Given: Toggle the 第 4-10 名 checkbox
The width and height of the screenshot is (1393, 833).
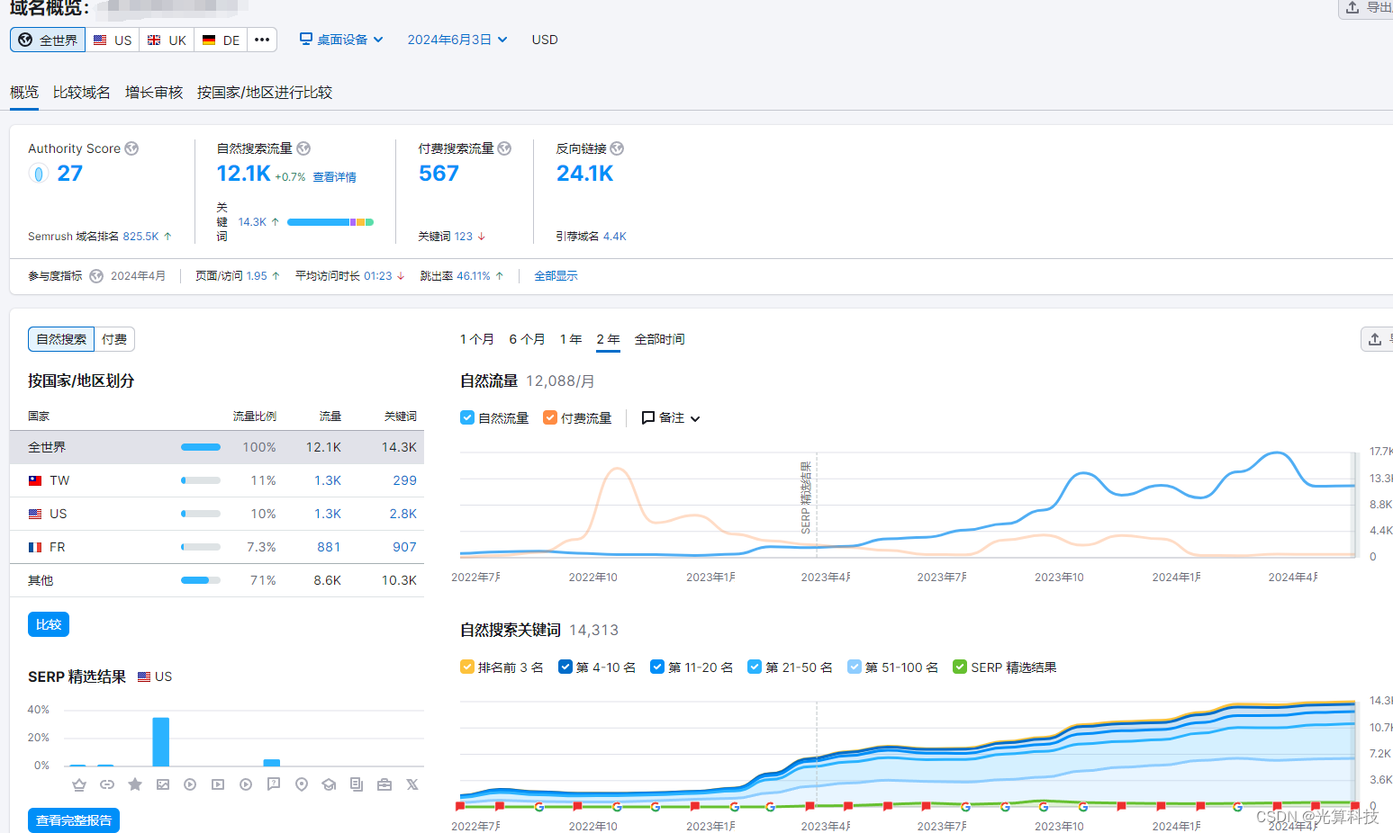Looking at the screenshot, I should (x=565, y=667).
